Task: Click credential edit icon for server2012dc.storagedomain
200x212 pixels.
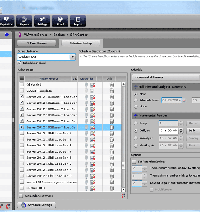Action: tap(92, 182)
